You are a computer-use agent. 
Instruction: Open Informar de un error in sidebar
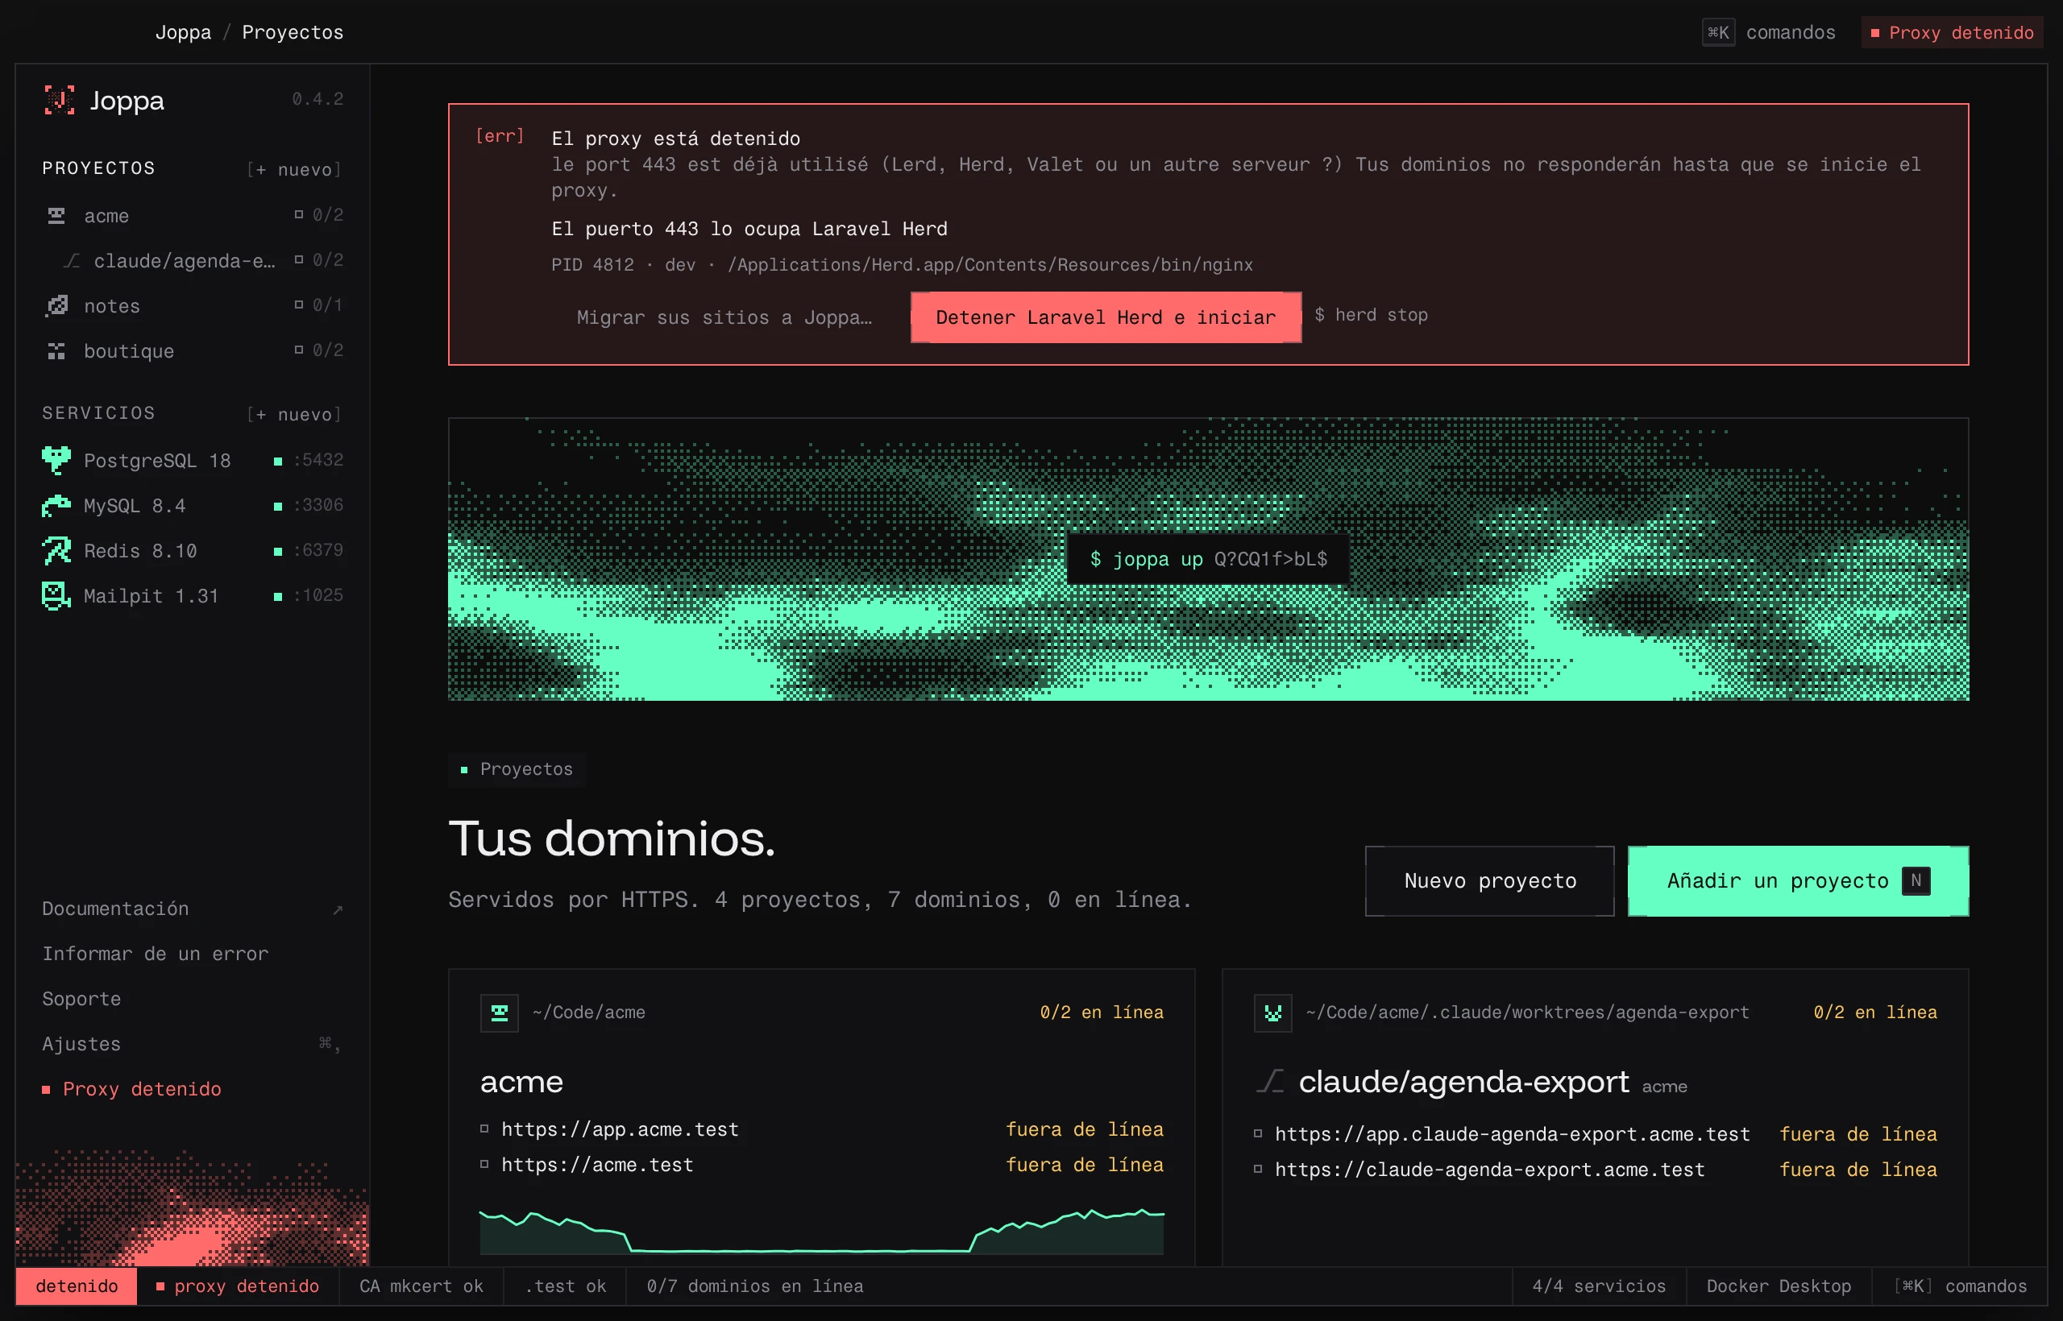tap(193, 954)
